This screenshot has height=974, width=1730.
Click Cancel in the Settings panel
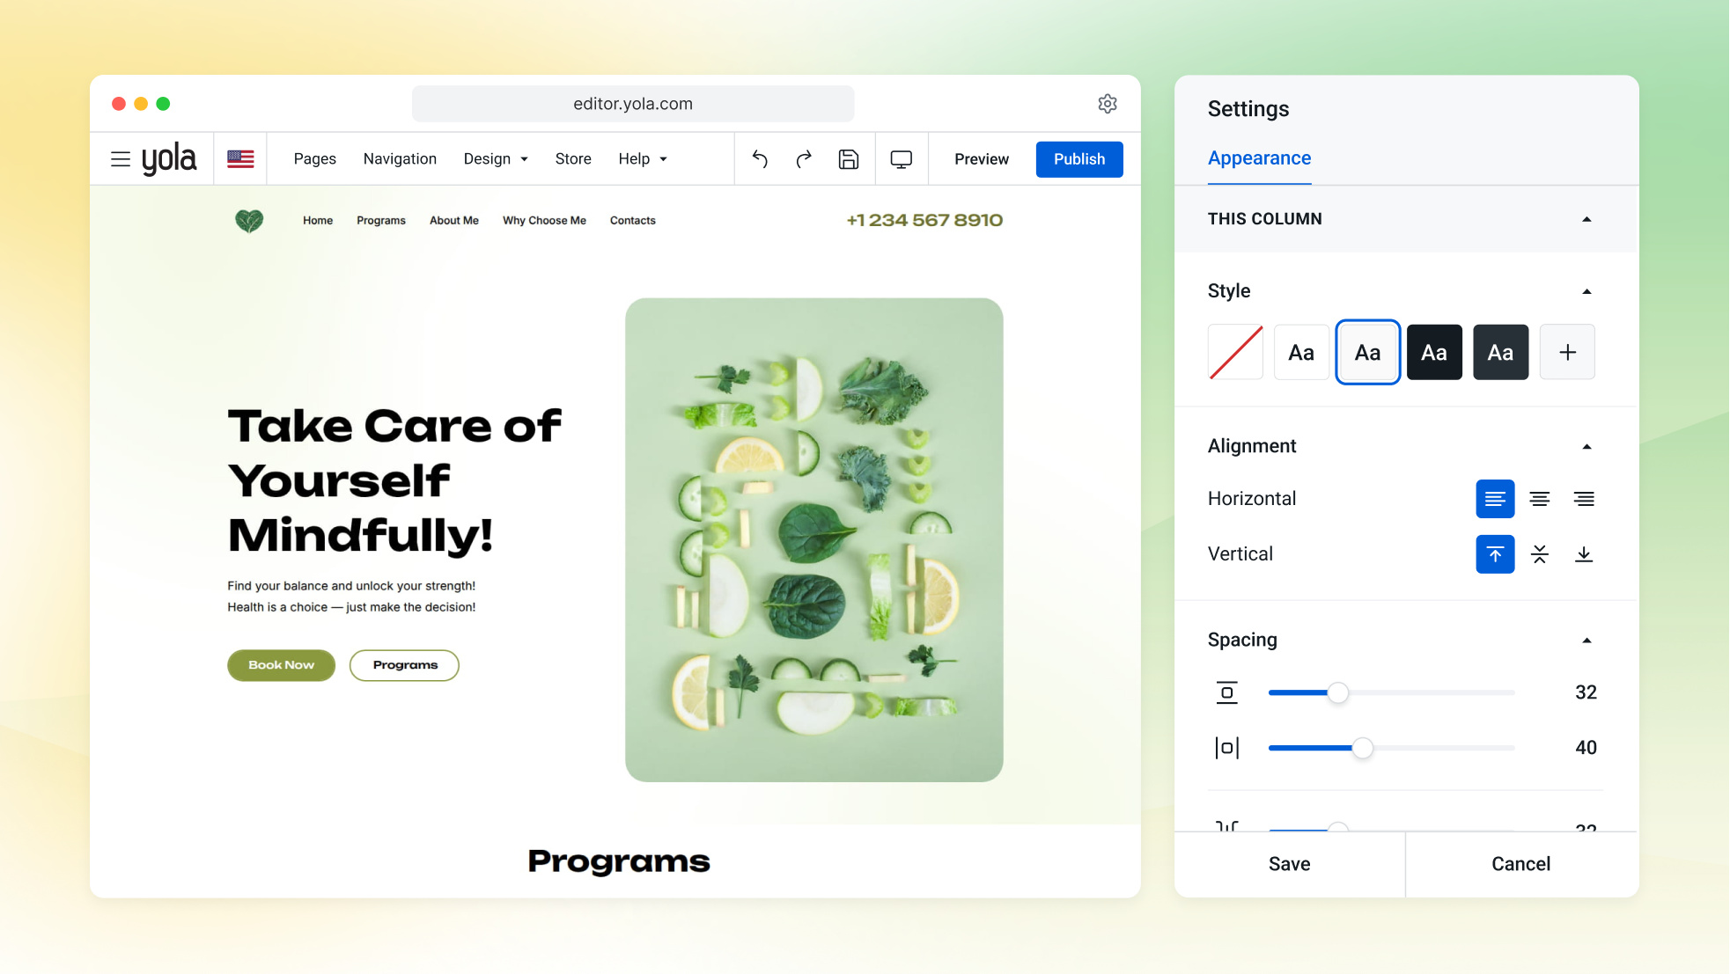click(x=1521, y=864)
